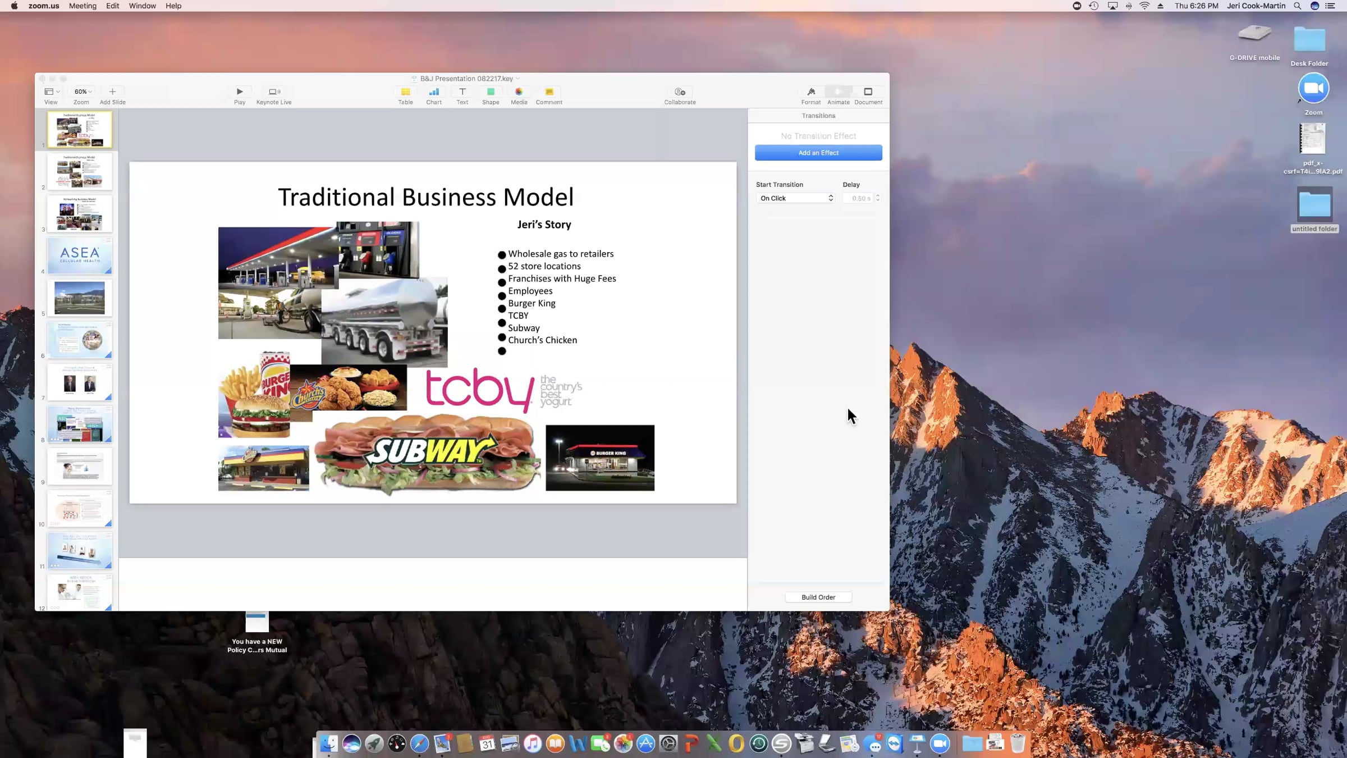Click the AirPlay display icon
Screen dimensions: 1347x758
[x=1112, y=6]
